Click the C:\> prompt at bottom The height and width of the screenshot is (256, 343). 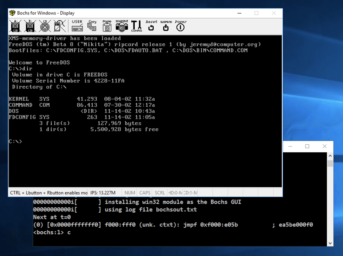click(x=15, y=141)
